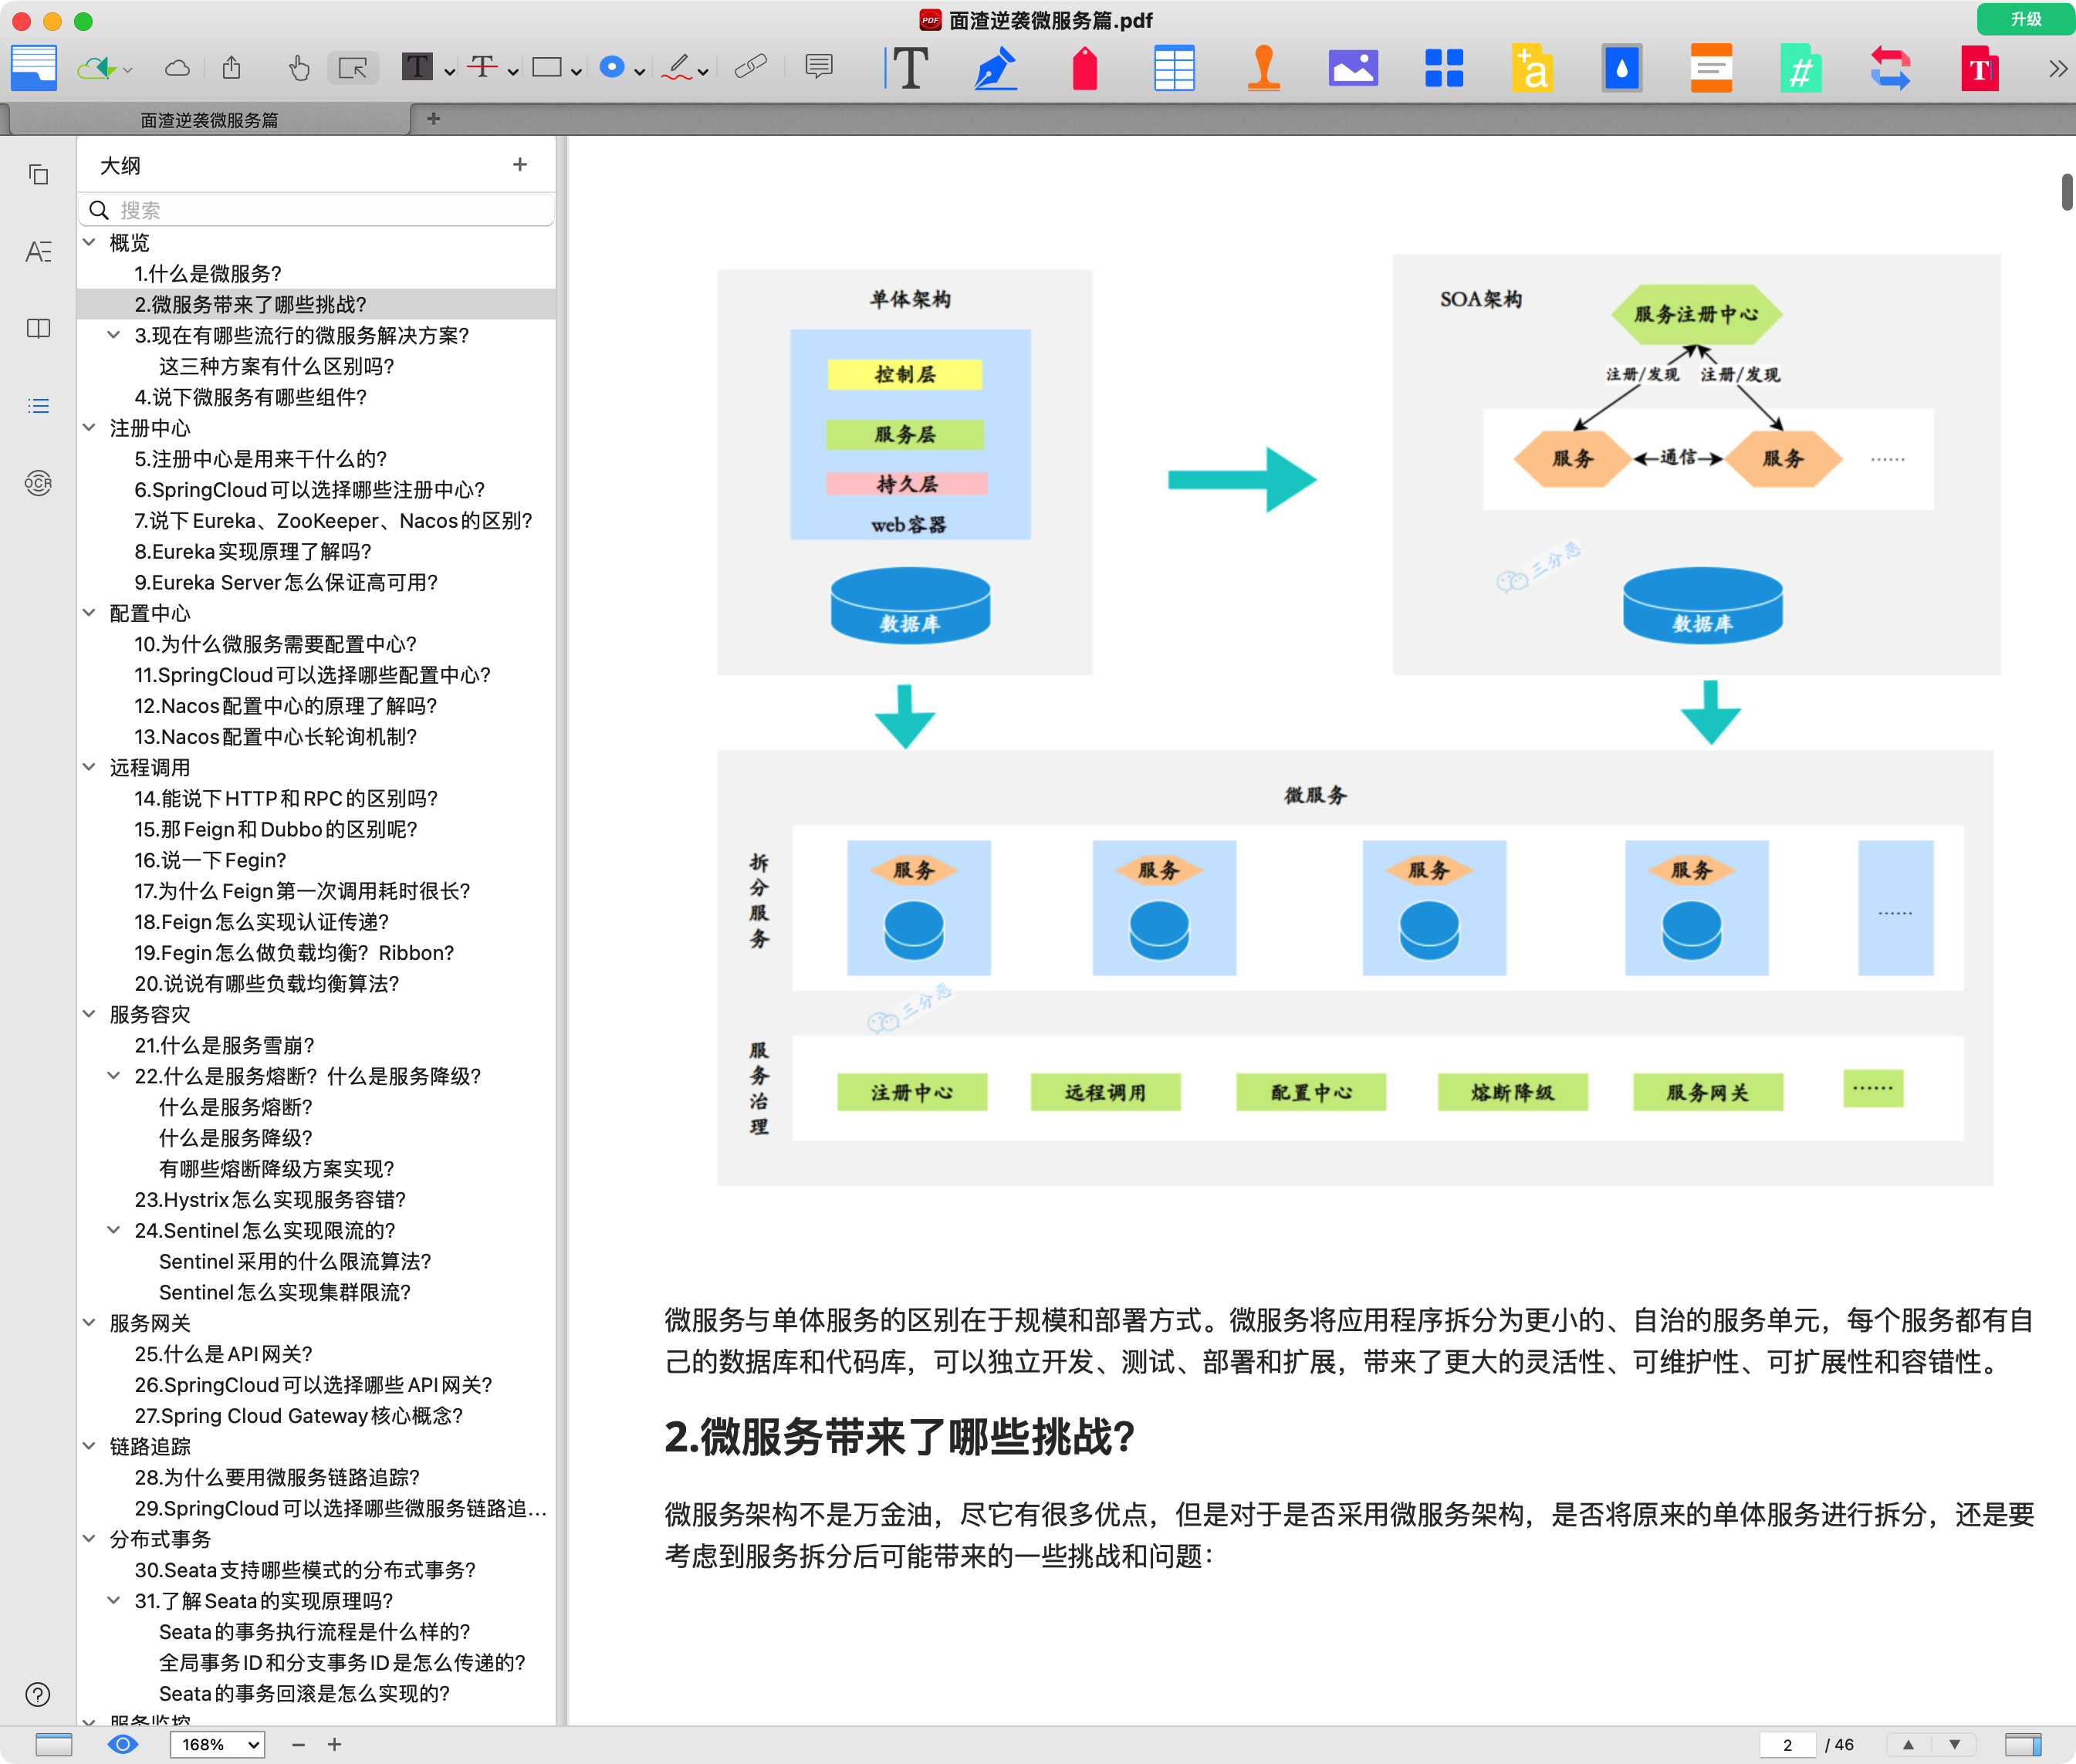The image size is (2076, 1764).
Task: Open the toolbar overflow menu
Action: click(2057, 68)
